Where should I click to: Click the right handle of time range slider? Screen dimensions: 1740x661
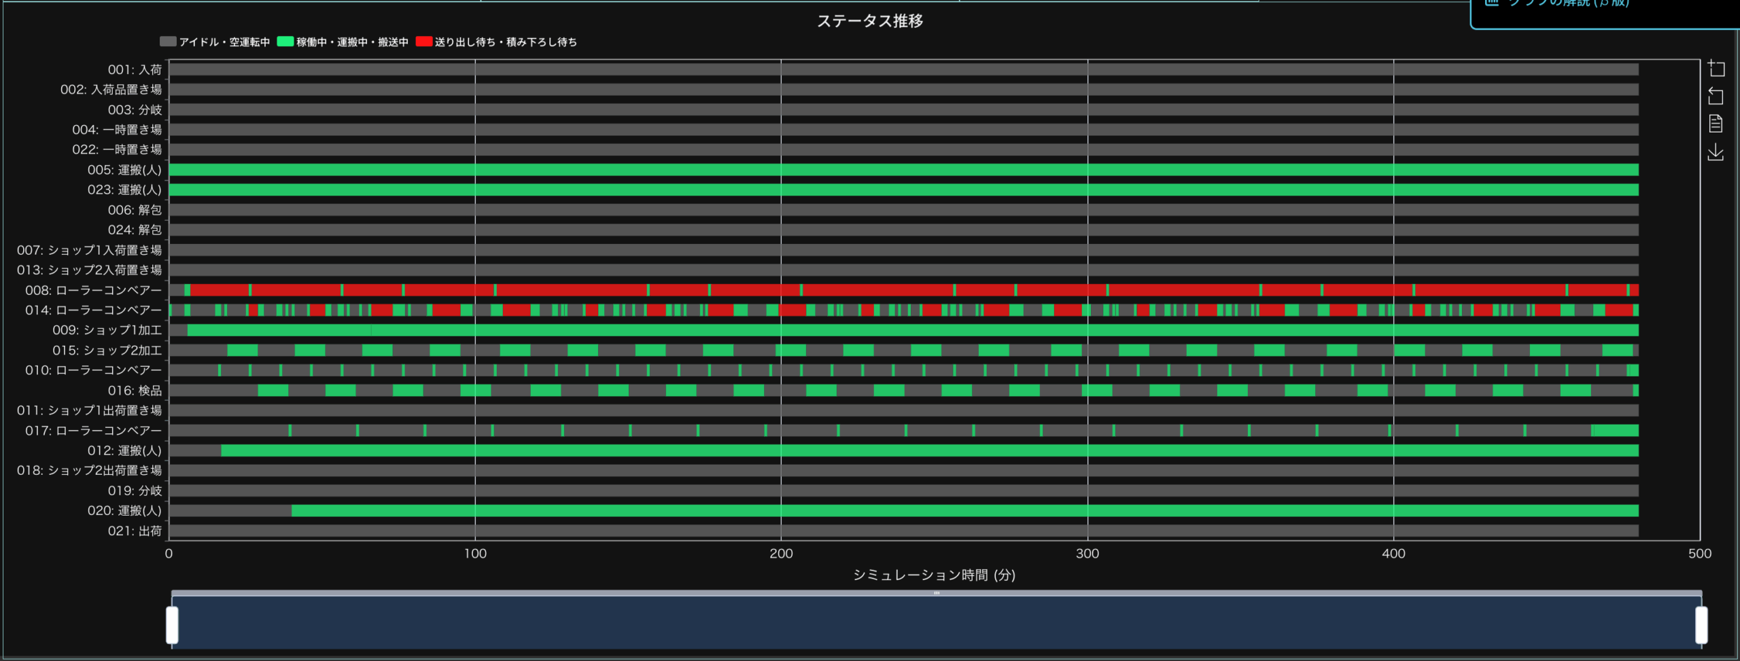pyautogui.click(x=1701, y=624)
